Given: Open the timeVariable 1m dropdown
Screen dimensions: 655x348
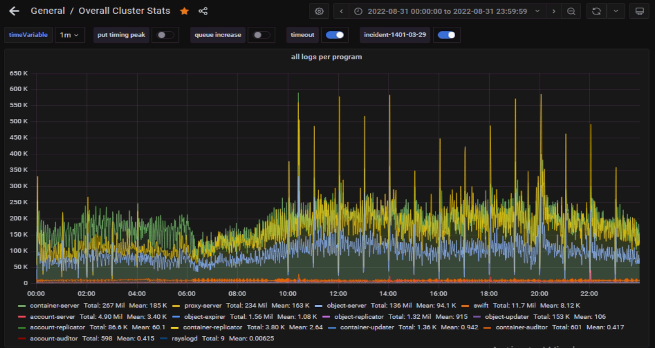Looking at the screenshot, I should 69,35.
